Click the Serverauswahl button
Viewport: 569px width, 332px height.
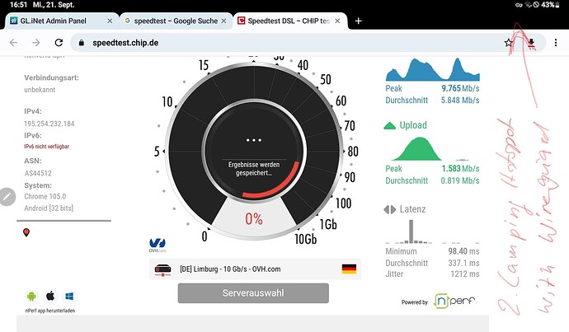click(253, 293)
